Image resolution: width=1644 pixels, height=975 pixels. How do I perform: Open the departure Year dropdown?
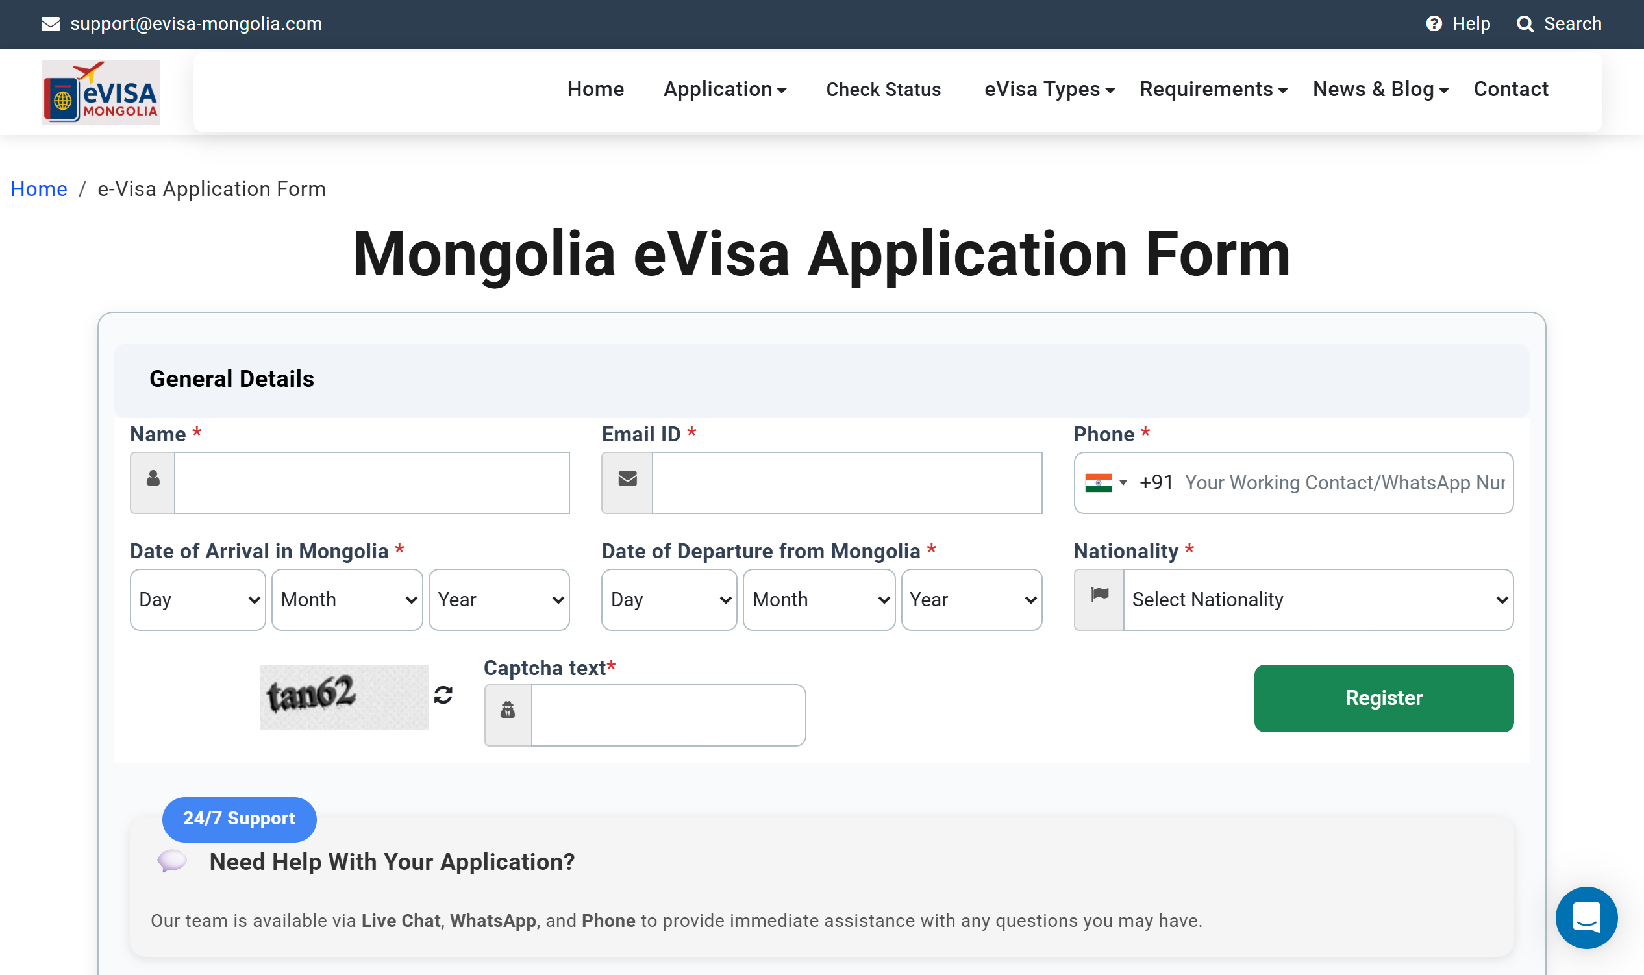(971, 600)
